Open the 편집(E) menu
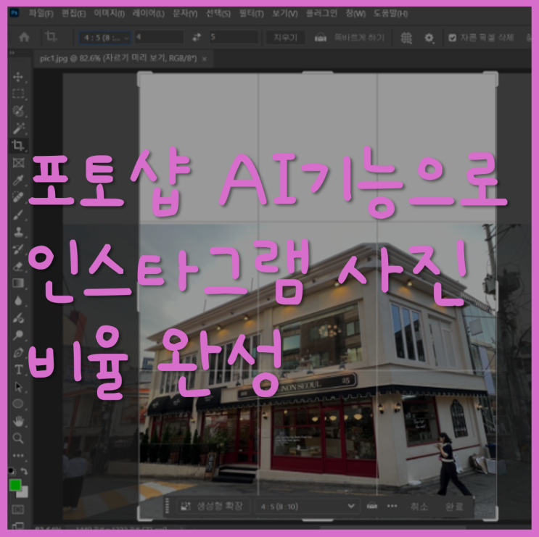The height and width of the screenshot is (537, 539). pos(74,14)
